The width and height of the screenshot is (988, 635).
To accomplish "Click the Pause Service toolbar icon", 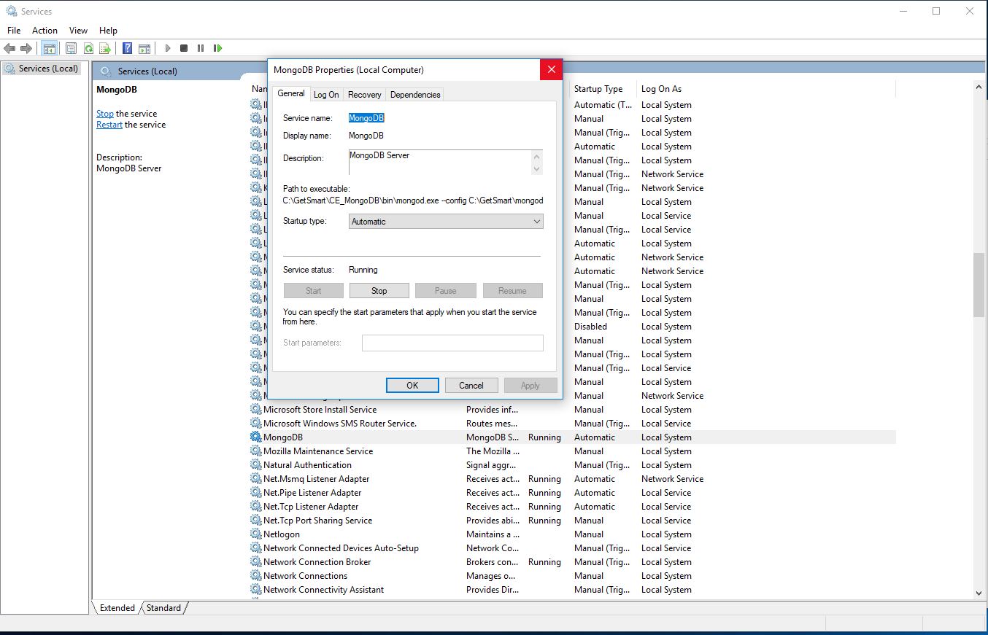I will 201,48.
